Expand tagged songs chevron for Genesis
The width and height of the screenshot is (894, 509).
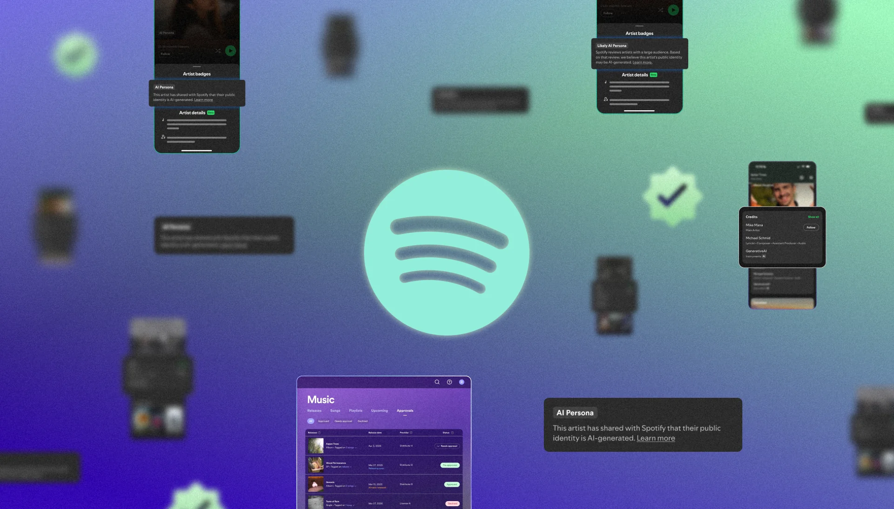356,486
